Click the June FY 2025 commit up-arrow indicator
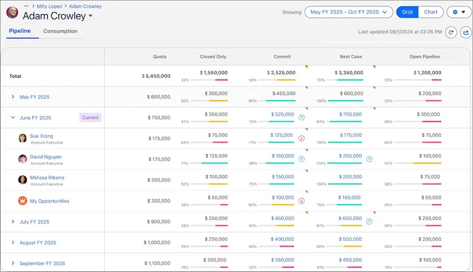 (x=302, y=117)
